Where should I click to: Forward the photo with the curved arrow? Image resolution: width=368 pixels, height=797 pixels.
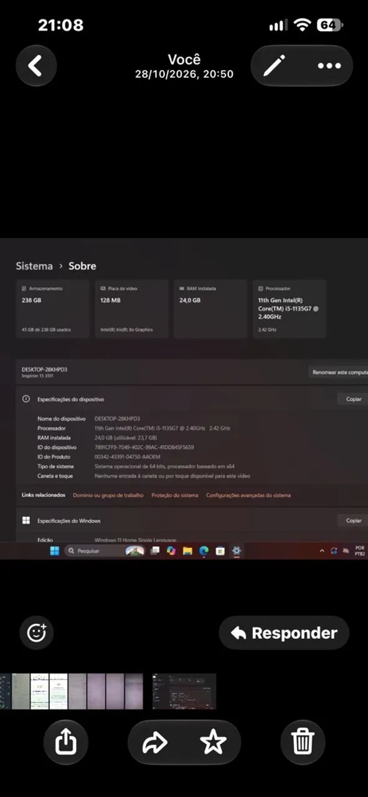[155, 742]
